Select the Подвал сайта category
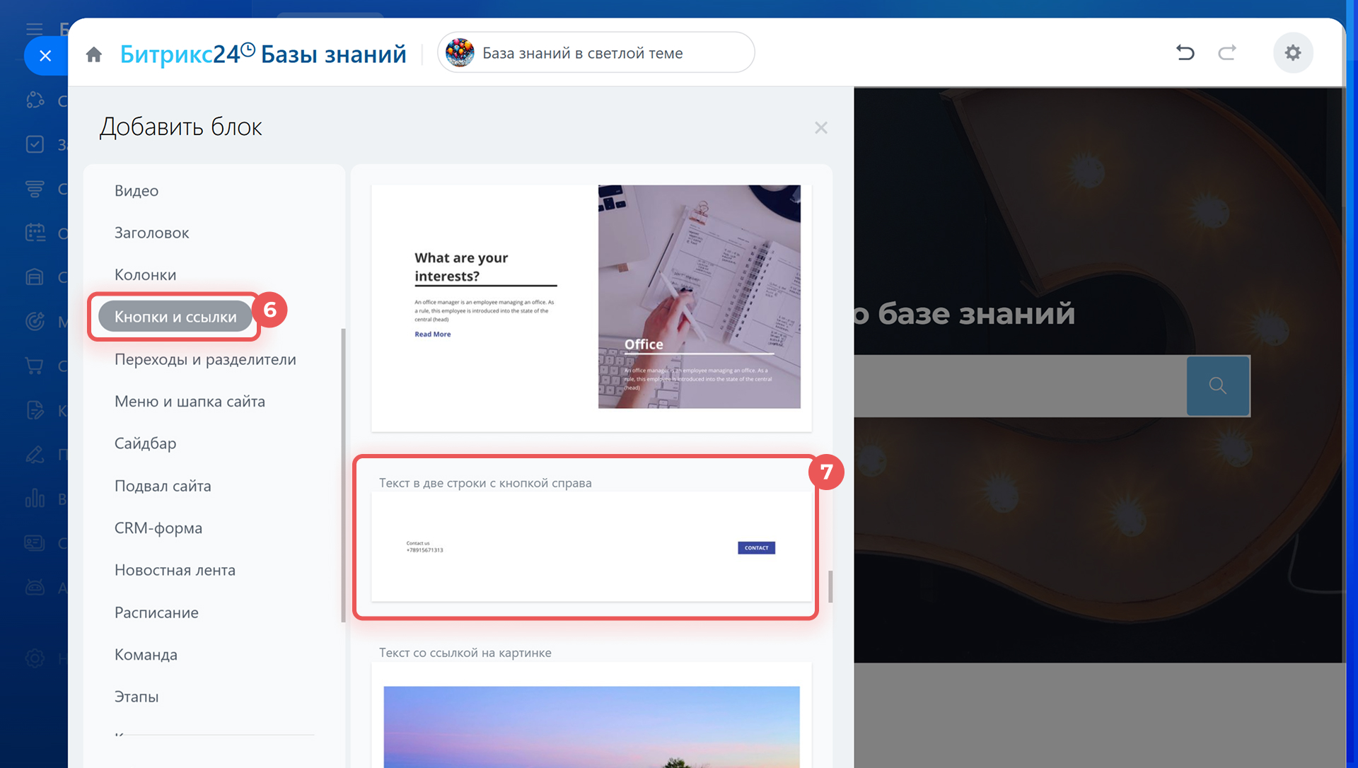 click(163, 486)
